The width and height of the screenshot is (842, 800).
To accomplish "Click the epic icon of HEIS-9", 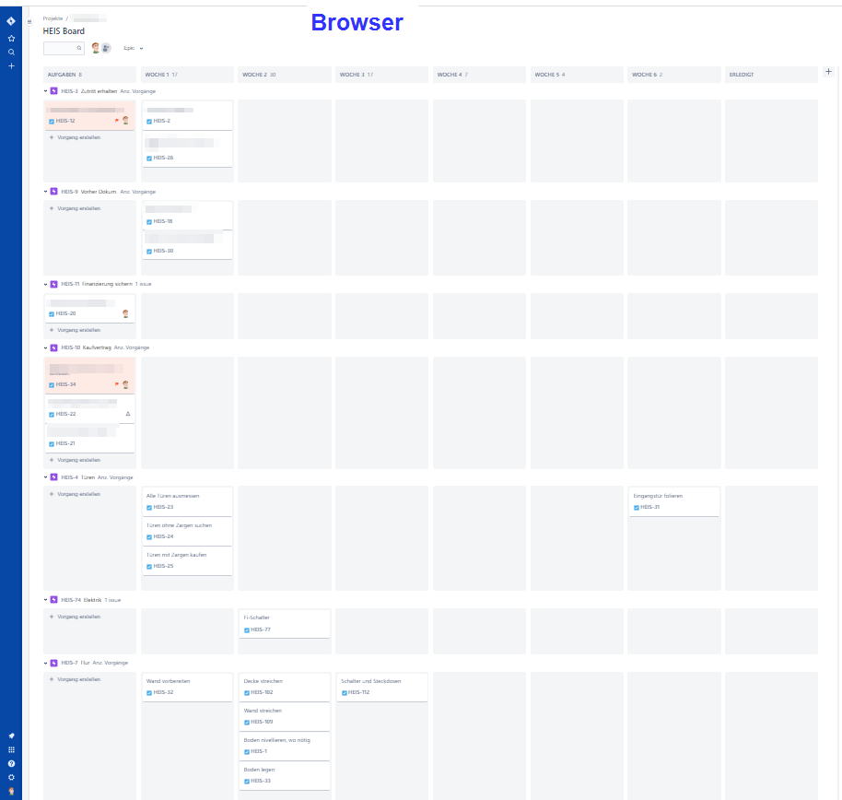I will 53,192.
